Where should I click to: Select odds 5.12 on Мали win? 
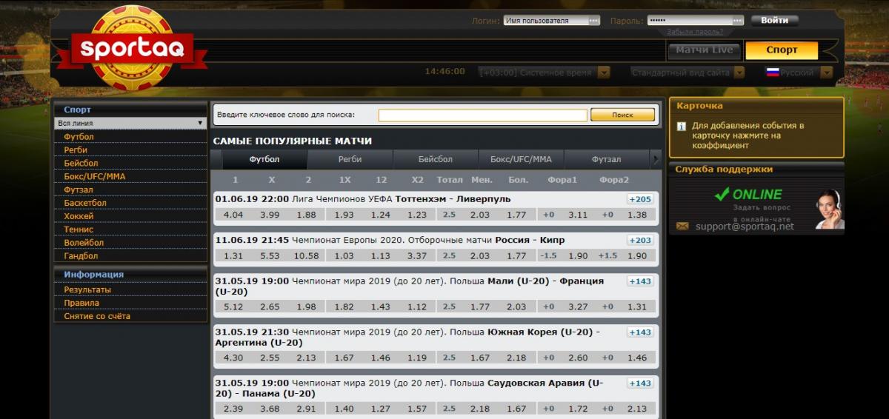click(233, 306)
